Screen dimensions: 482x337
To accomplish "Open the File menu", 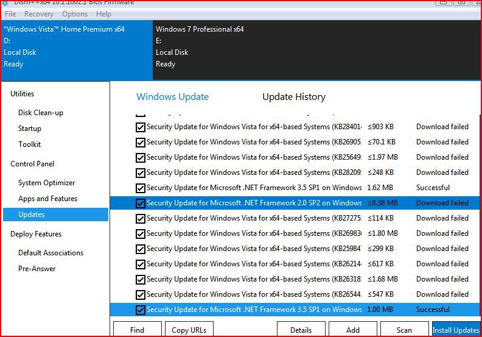I will click(10, 14).
